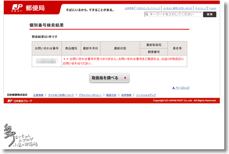Open よくあるご質問・お問い合わせ link
This screenshot has width=229, height=154.
point(177,8)
